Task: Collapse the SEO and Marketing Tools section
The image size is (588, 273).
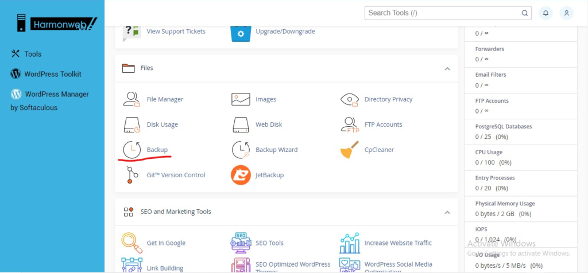Action: (x=447, y=212)
